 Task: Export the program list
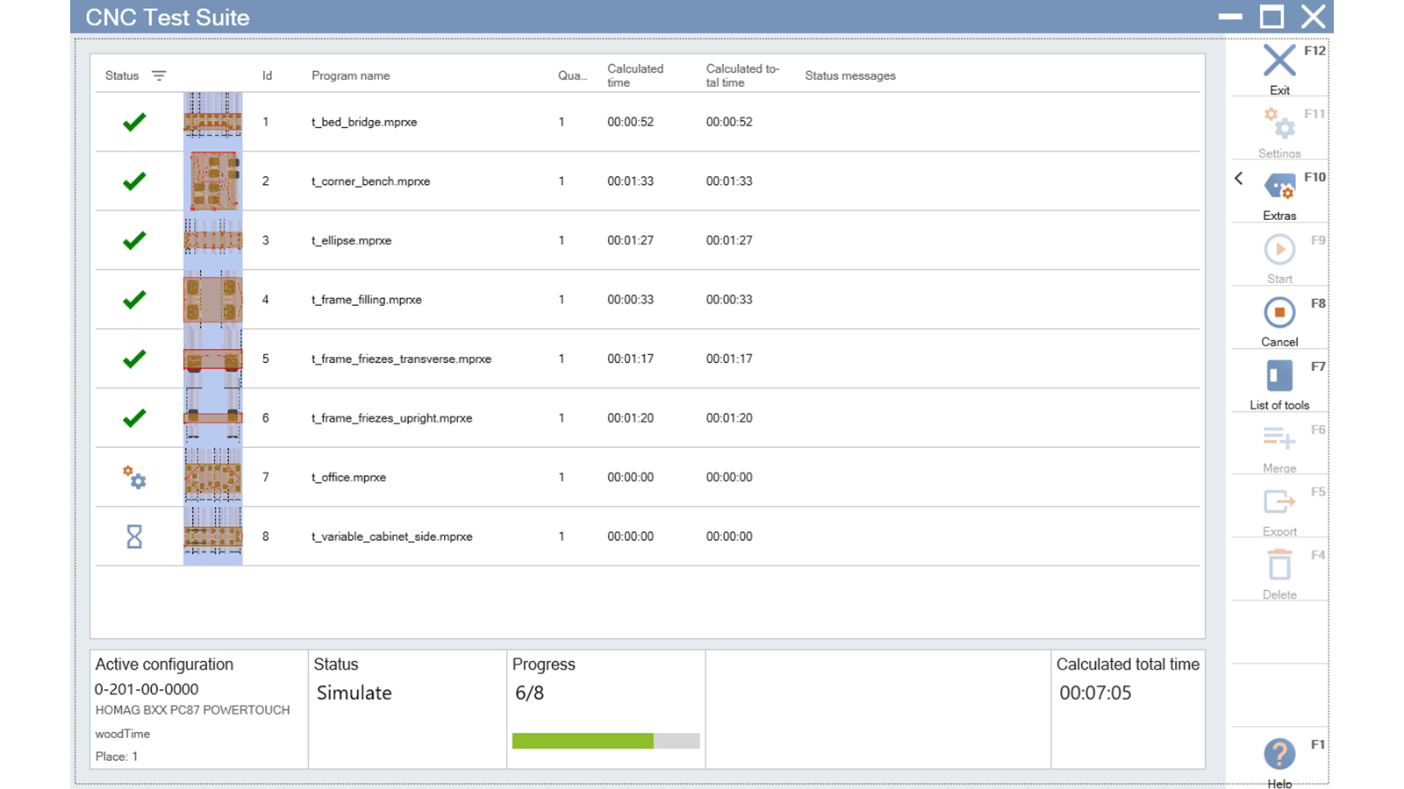(x=1279, y=501)
